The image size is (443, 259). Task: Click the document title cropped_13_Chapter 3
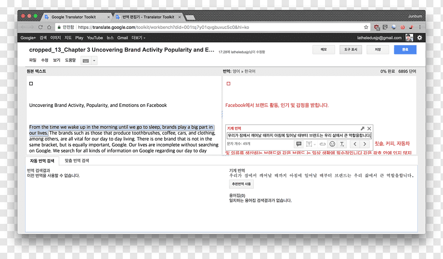(121, 50)
